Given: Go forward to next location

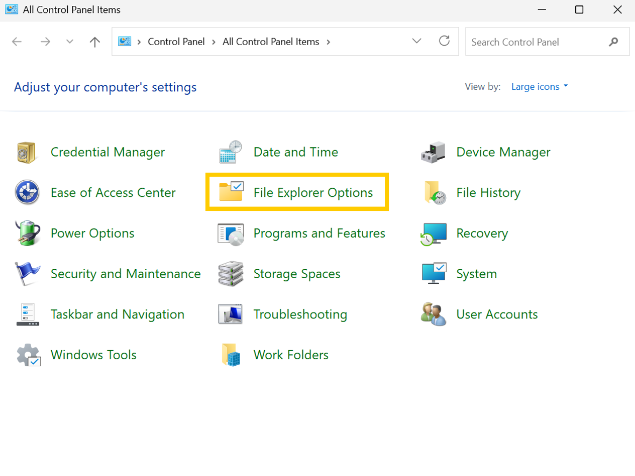Looking at the screenshot, I should pos(45,41).
